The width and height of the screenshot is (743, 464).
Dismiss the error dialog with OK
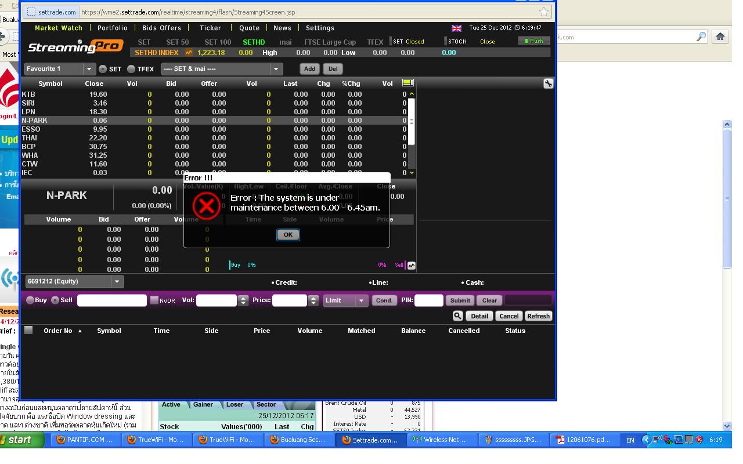(x=288, y=235)
